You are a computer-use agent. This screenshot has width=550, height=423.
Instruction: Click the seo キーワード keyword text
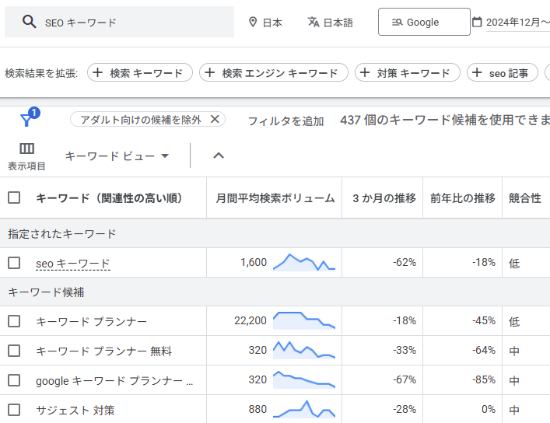tap(73, 264)
